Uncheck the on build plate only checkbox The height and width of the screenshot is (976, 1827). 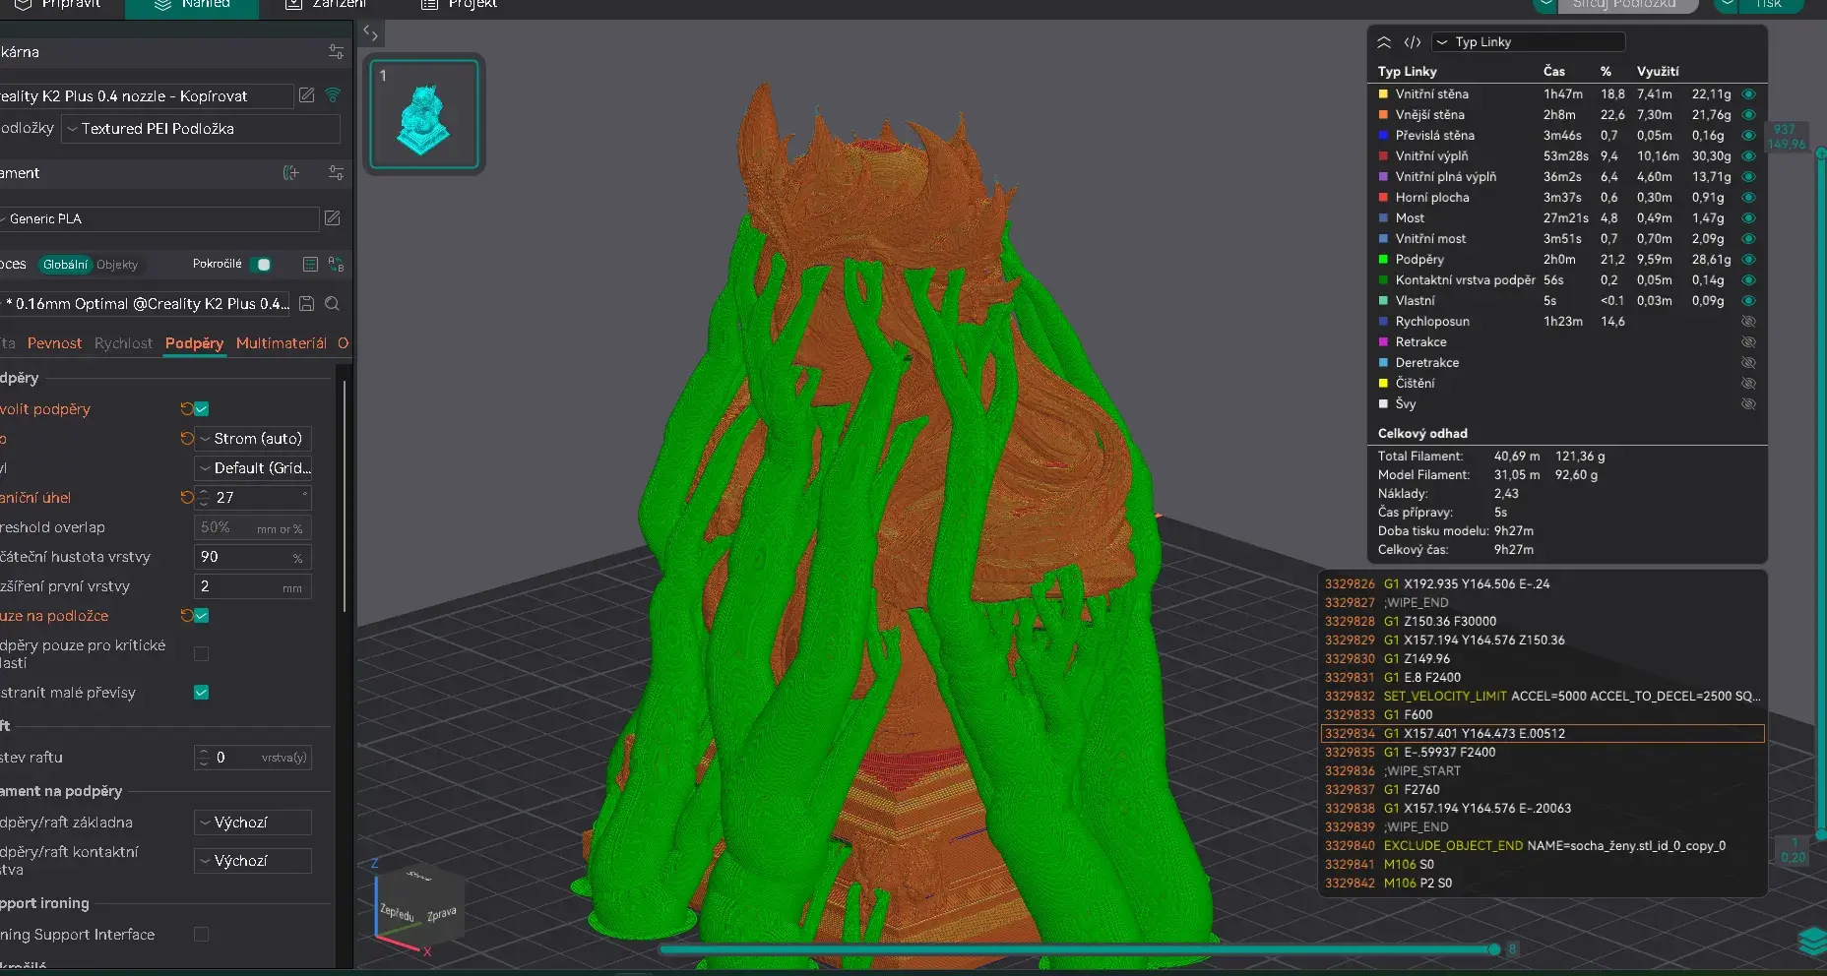coord(201,615)
